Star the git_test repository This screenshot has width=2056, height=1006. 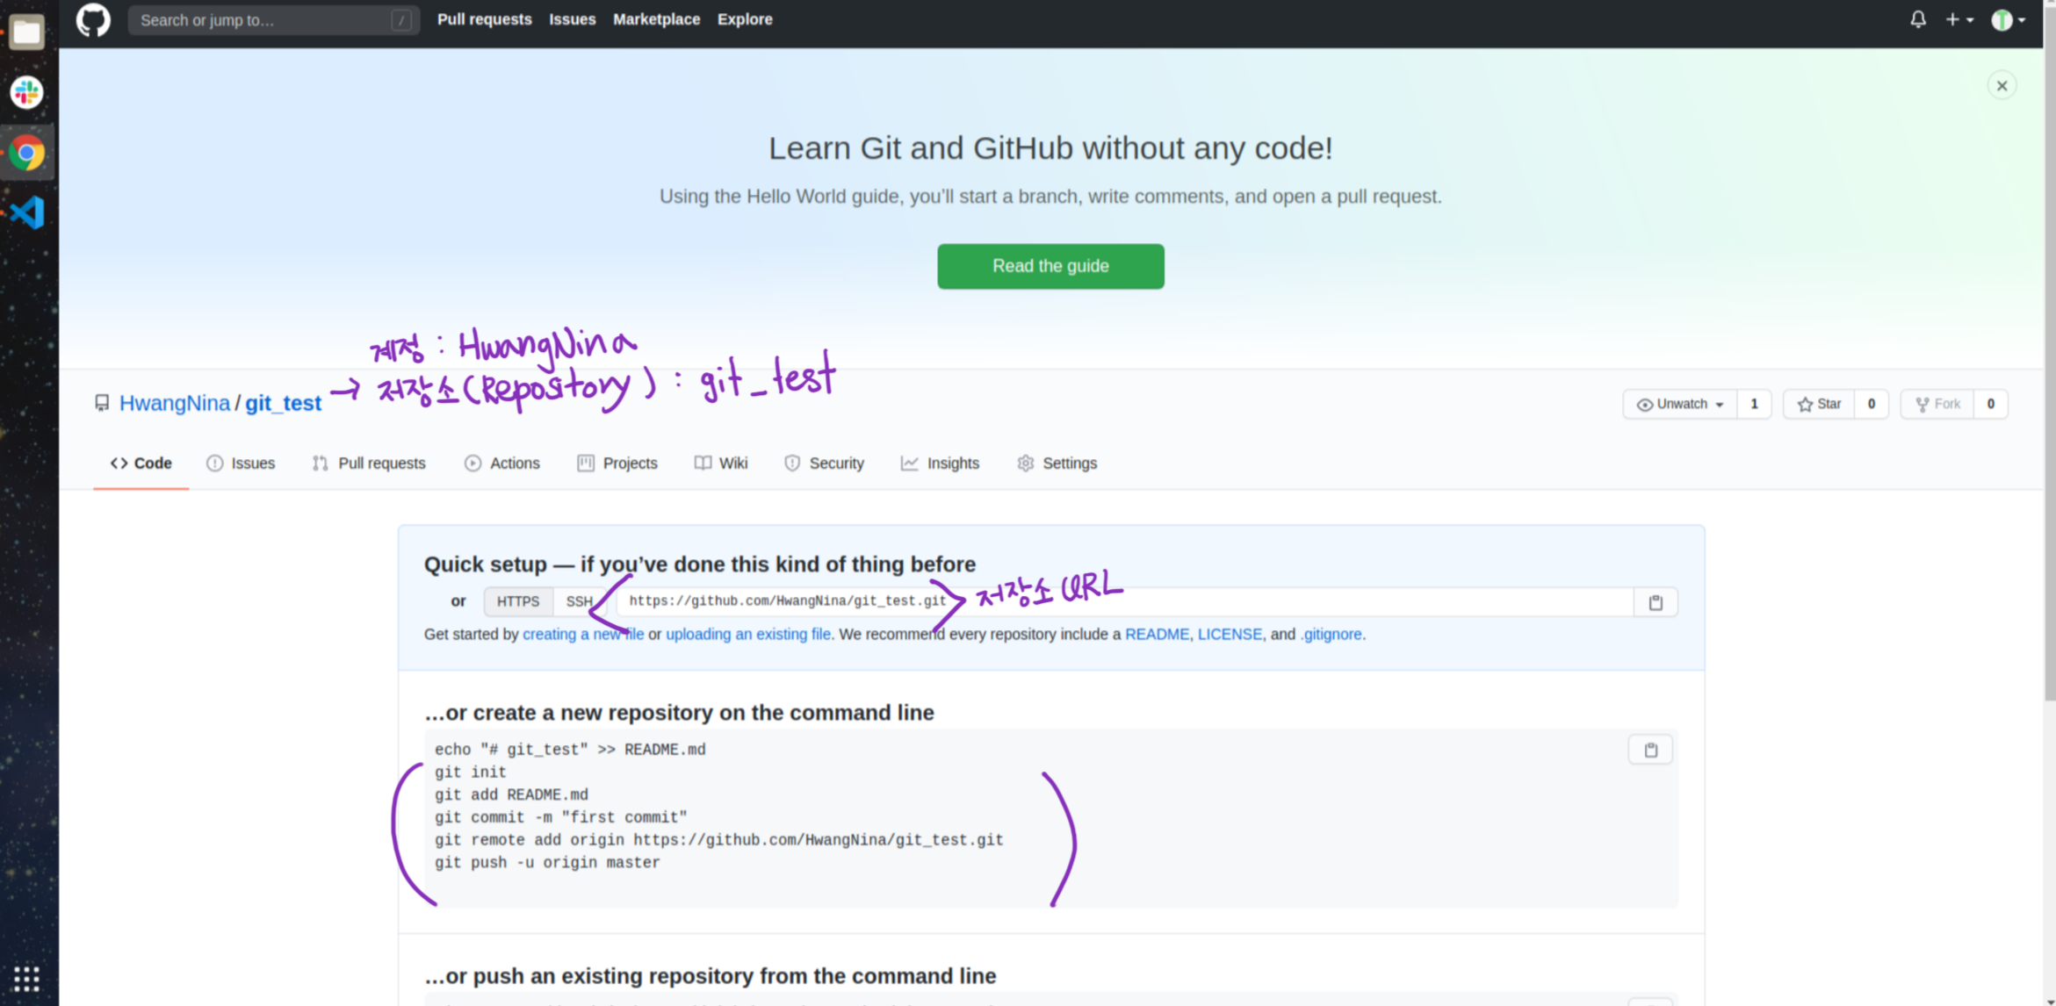(x=1819, y=404)
